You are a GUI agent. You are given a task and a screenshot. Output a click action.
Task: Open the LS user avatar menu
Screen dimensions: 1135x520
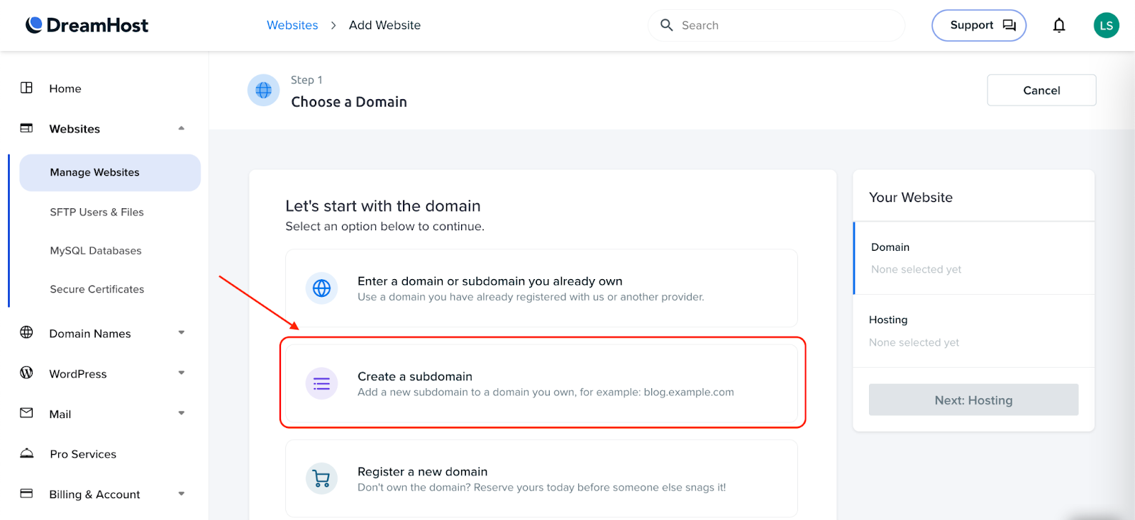[x=1106, y=26]
